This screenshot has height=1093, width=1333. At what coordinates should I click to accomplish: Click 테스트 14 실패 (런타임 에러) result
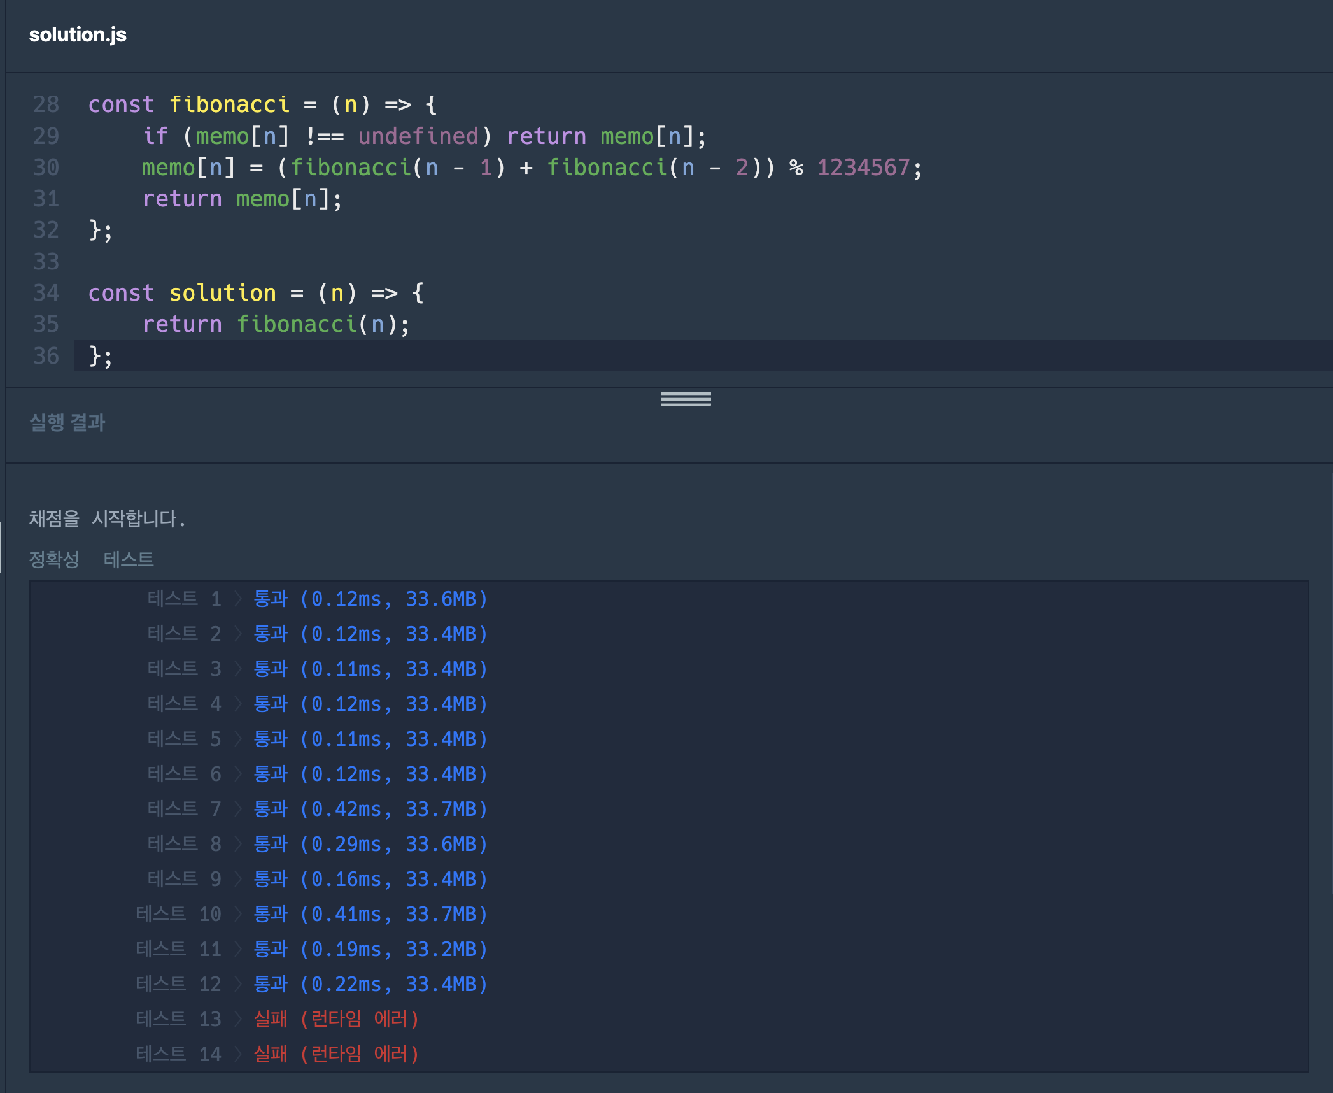coord(336,1054)
